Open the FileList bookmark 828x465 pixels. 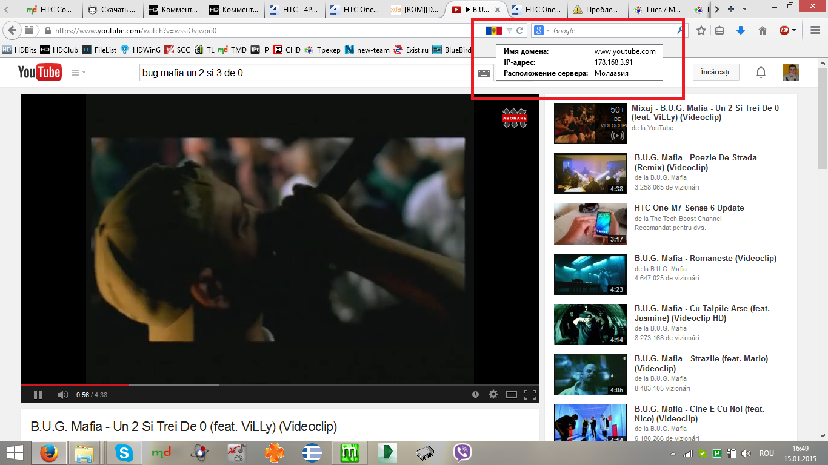(x=99, y=50)
